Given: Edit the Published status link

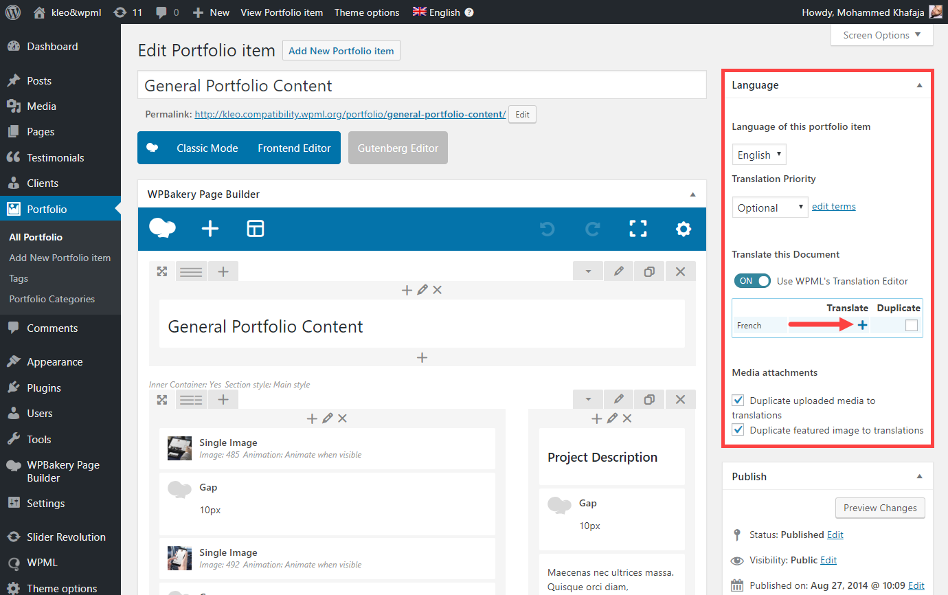Looking at the screenshot, I should tap(835, 535).
